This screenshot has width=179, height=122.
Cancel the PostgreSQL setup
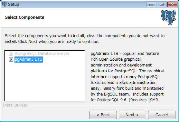(162, 115)
